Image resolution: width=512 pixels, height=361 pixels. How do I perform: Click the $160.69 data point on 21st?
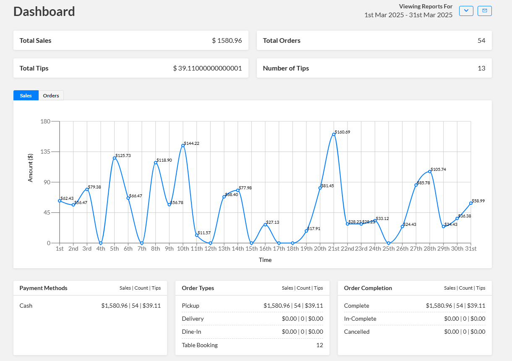tap(334, 134)
